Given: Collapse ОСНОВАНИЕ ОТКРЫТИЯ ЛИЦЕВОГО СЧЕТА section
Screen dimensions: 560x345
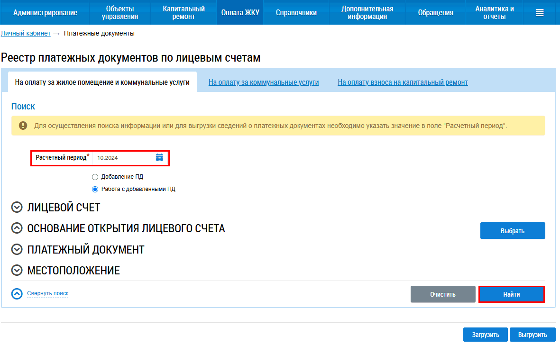Looking at the screenshot, I should coord(17,228).
